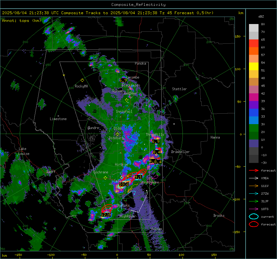Click the Sylvan label
The height and width of the screenshot is (259, 277).
118,91
